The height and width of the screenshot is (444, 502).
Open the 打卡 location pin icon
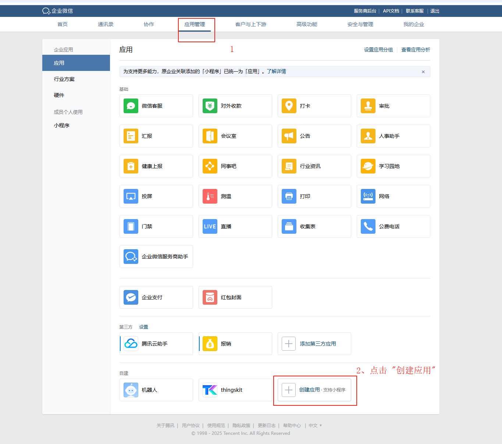click(289, 106)
